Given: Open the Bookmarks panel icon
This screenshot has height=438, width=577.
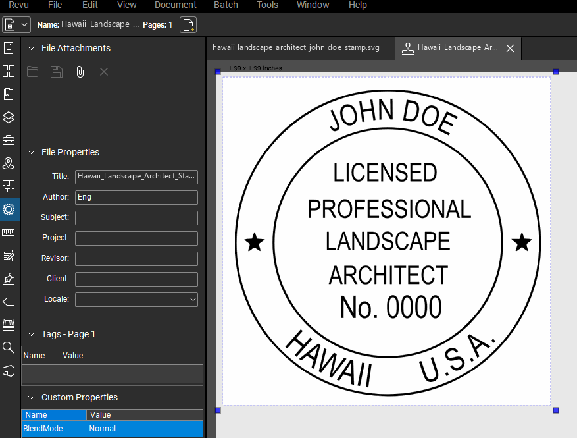Looking at the screenshot, I should point(9,94).
